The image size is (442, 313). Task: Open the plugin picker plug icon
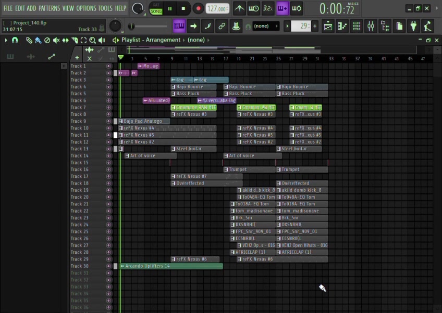pyautogui.click(x=413, y=25)
